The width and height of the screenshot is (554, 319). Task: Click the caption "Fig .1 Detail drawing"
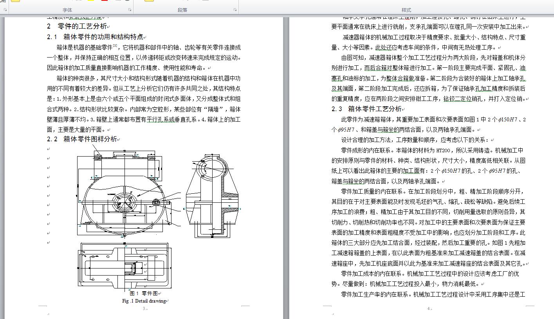click(144, 301)
